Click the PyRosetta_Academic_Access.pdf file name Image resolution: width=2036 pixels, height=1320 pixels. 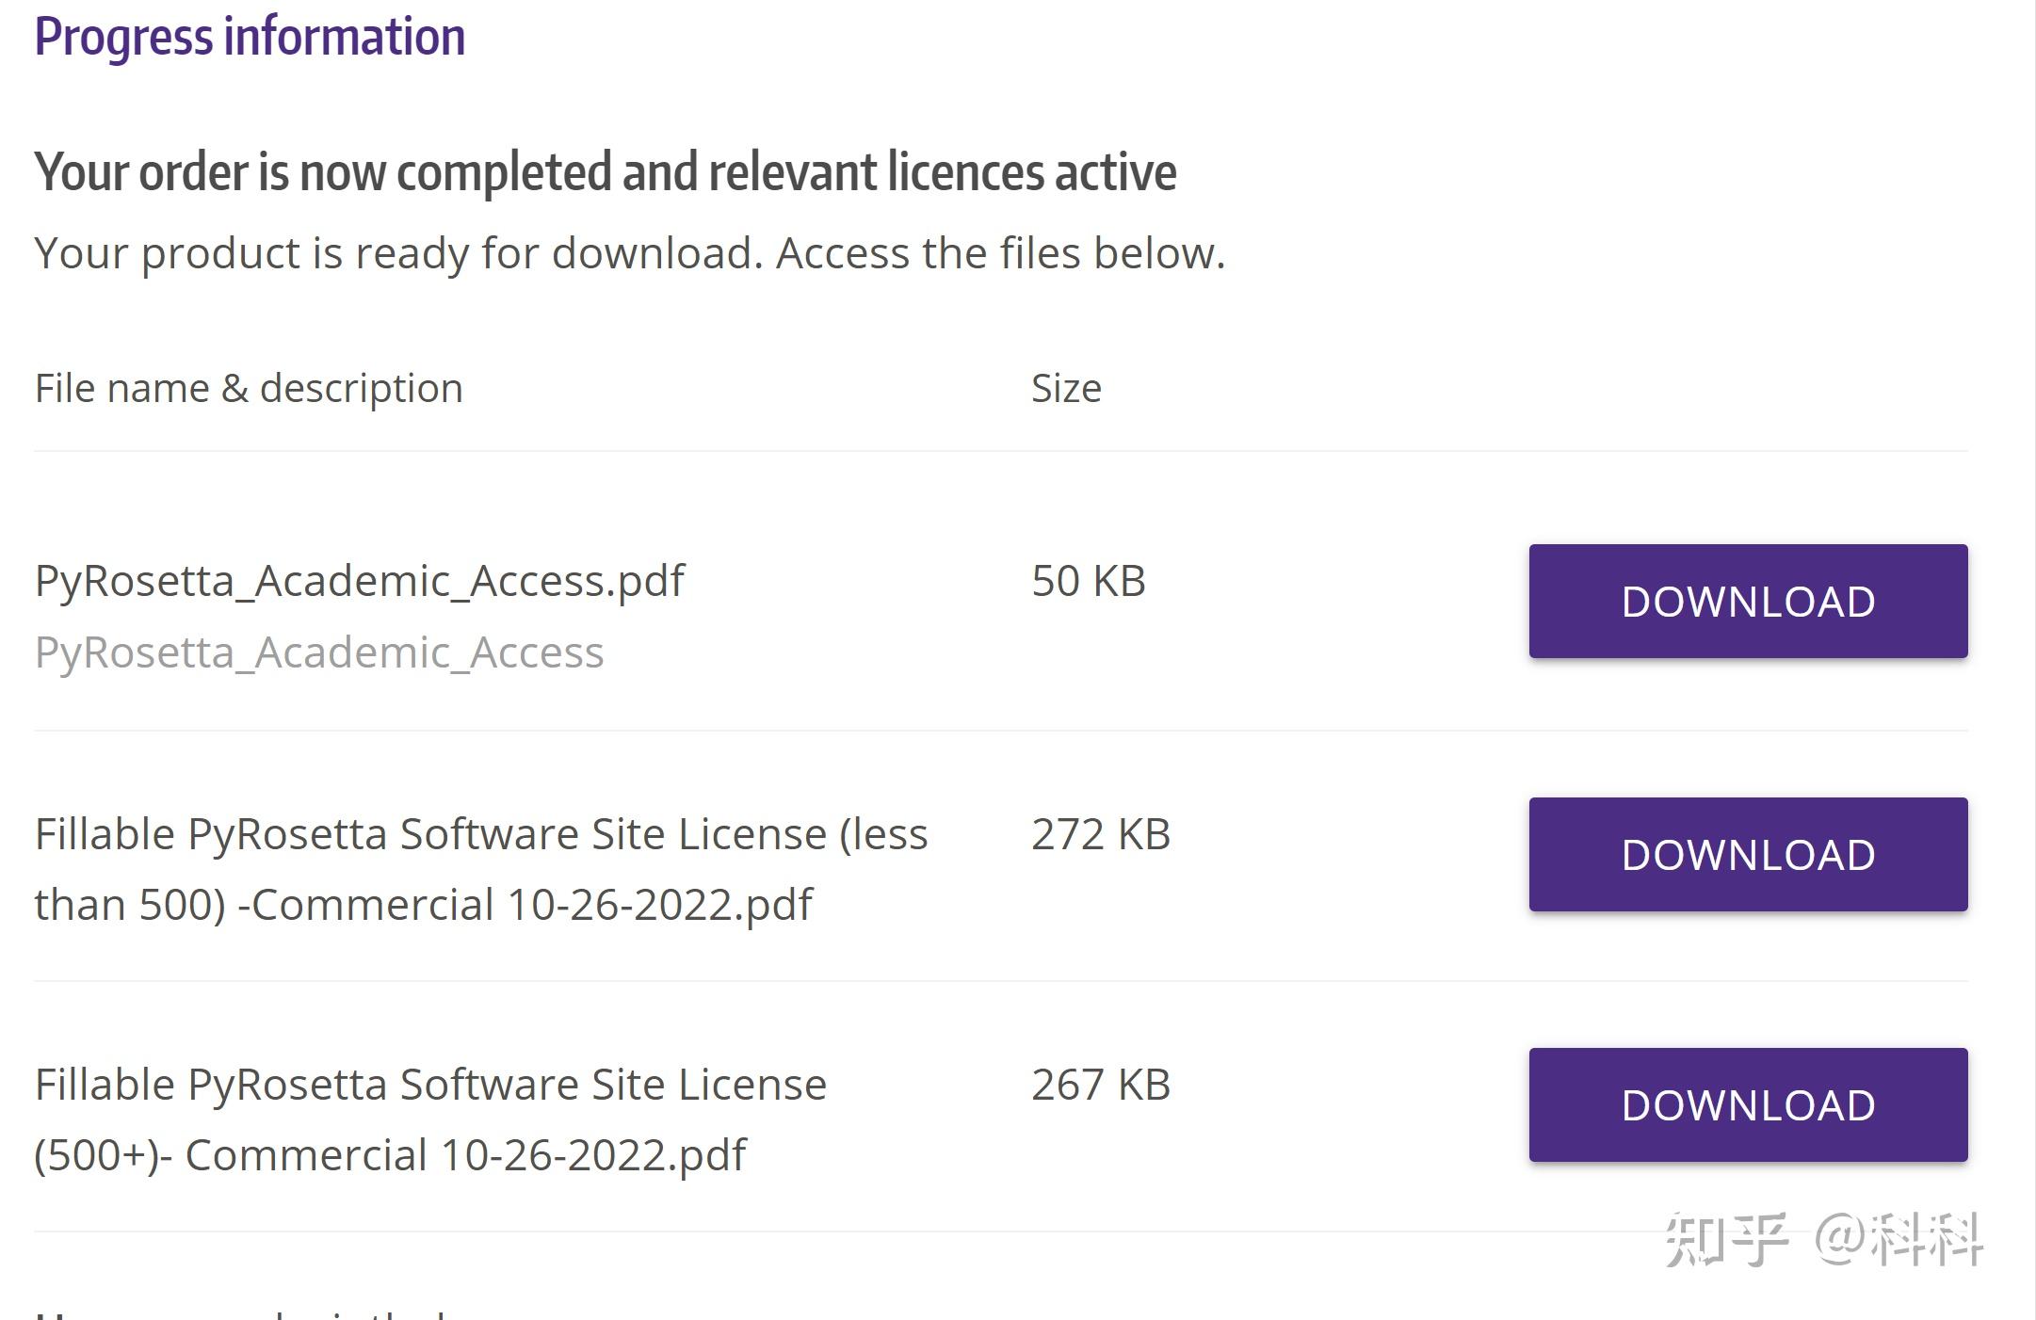359,580
